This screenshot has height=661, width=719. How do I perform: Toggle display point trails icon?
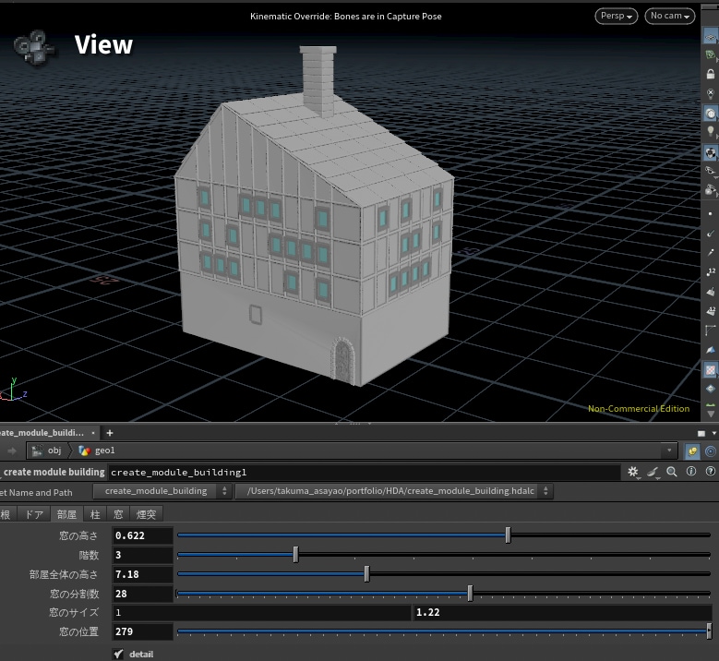pos(711,252)
